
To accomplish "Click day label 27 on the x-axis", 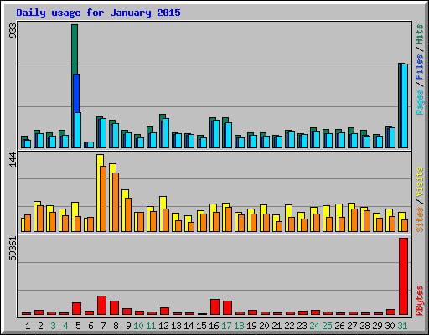I will (x=352, y=326).
